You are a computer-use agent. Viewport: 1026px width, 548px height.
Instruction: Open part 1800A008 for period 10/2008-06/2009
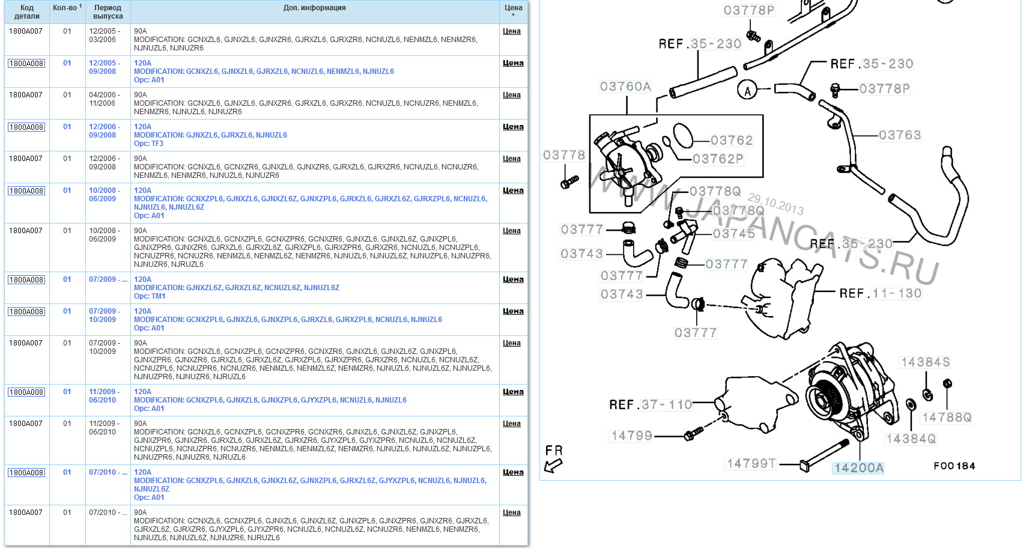[x=26, y=191]
